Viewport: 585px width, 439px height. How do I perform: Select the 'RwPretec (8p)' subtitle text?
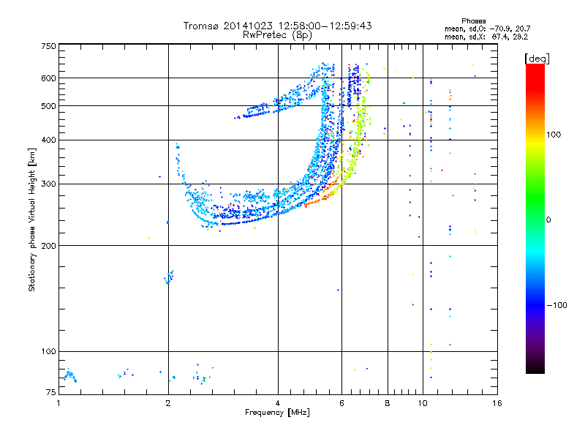point(277,35)
